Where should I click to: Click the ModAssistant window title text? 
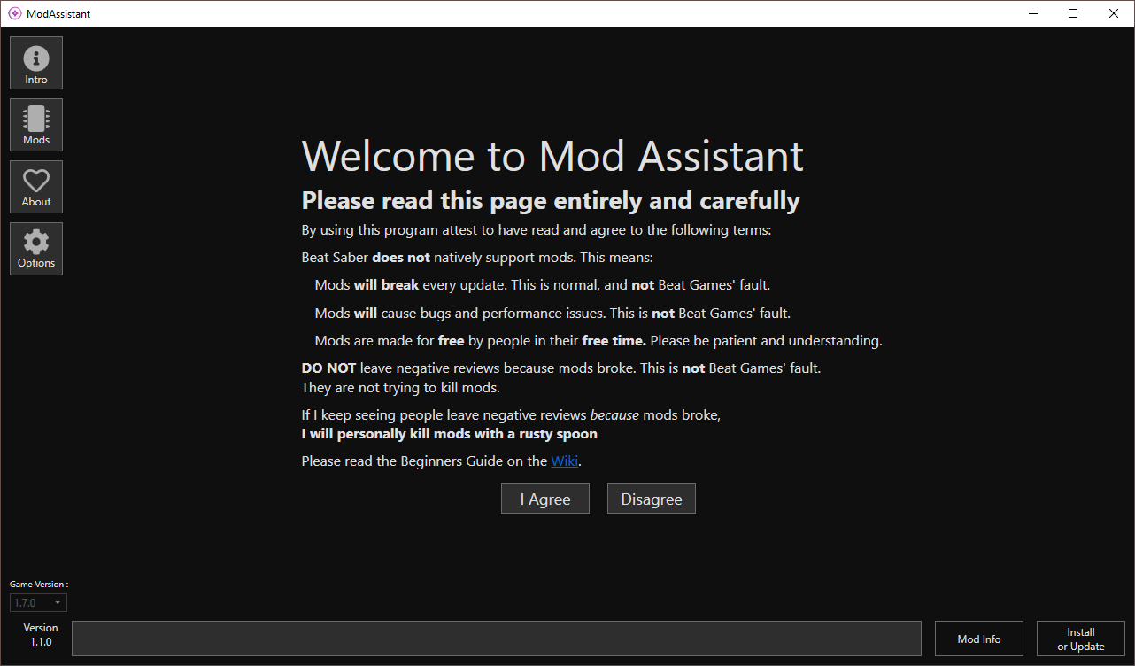point(58,14)
